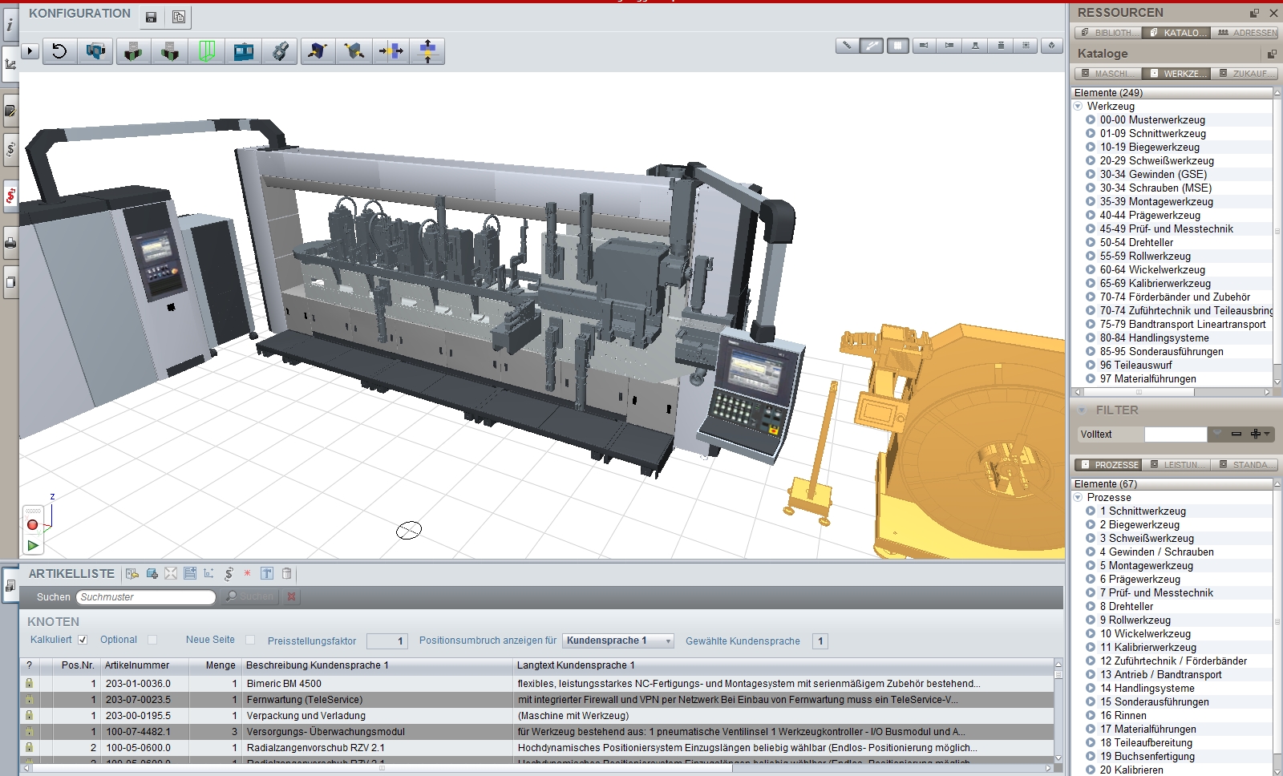This screenshot has width=1283, height=776.
Task: Click the red record button in viewport
Action: click(33, 524)
